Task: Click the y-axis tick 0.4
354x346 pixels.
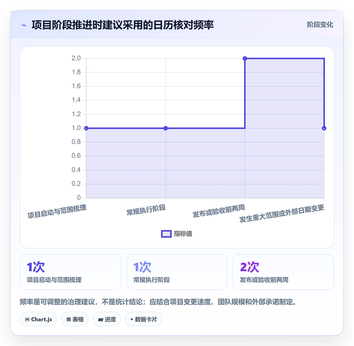Action: pos(76,170)
